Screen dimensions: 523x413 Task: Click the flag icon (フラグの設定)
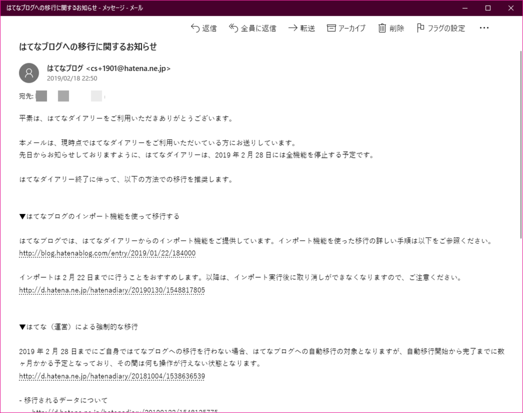pyautogui.click(x=420, y=28)
